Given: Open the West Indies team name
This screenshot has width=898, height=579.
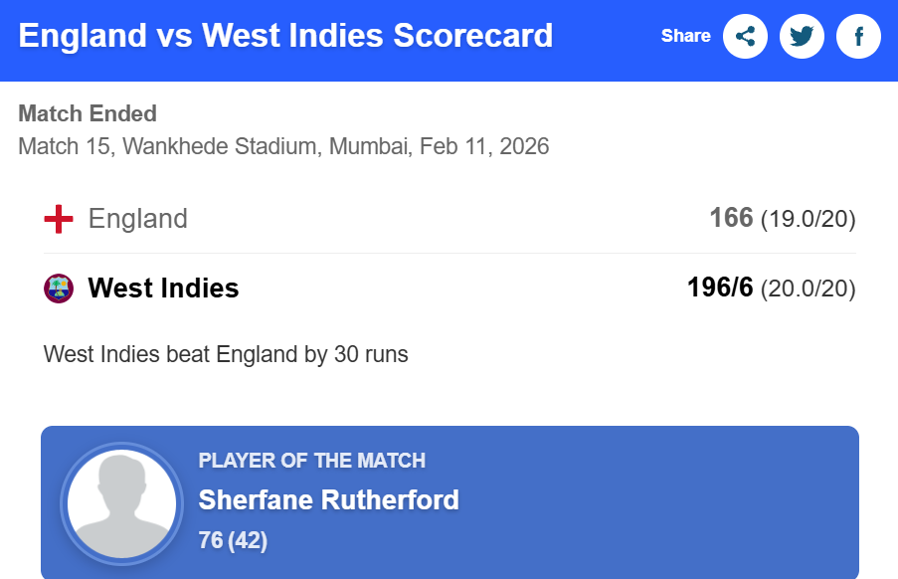Looking at the screenshot, I should pos(163,289).
